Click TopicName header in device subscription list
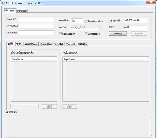The height and width of the screenshot is (138, 157). pos(32,59)
